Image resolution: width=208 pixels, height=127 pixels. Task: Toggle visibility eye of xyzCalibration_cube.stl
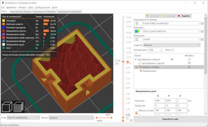(x=172, y=59)
